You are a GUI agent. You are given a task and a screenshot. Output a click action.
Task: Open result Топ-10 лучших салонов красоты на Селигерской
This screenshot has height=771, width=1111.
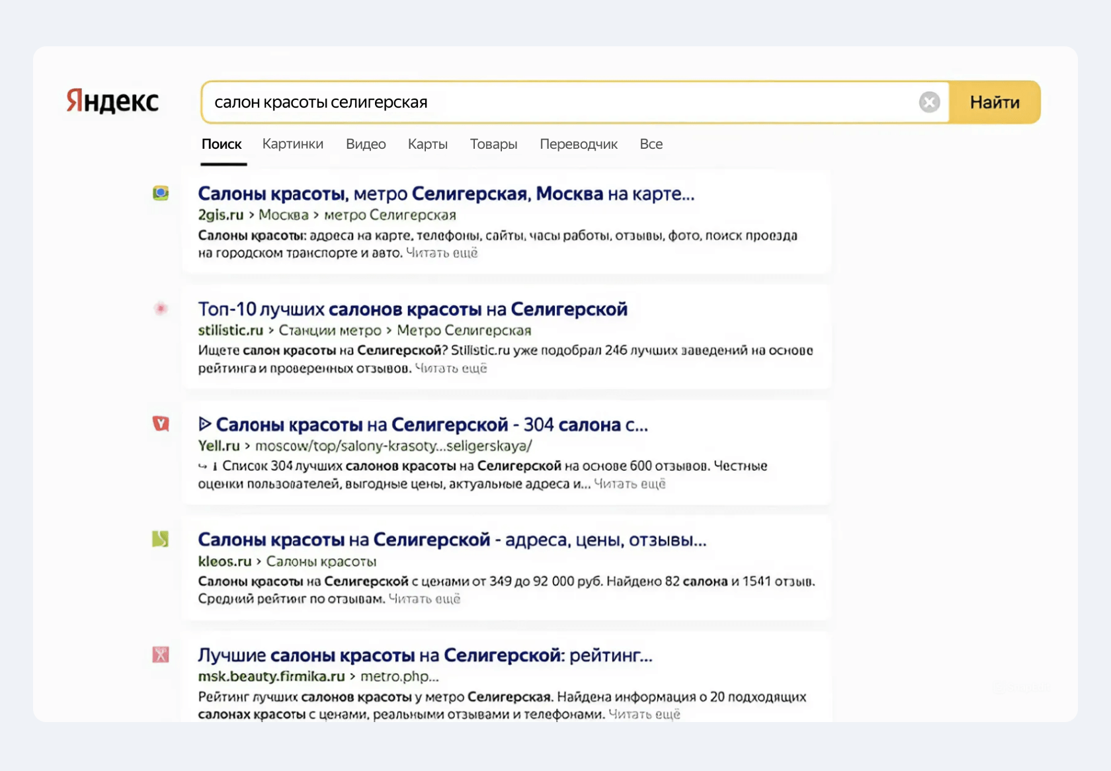tap(413, 309)
